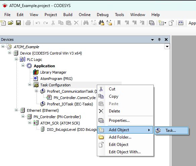
Task: Select the Library Manager tree item
Action: 53,72
